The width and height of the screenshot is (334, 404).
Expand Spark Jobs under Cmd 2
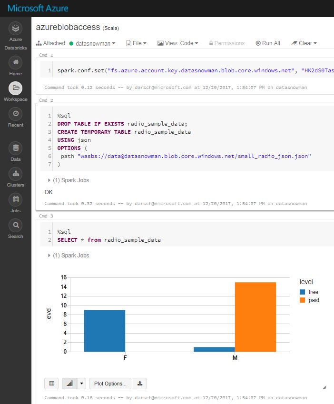pyautogui.click(x=69, y=180)
